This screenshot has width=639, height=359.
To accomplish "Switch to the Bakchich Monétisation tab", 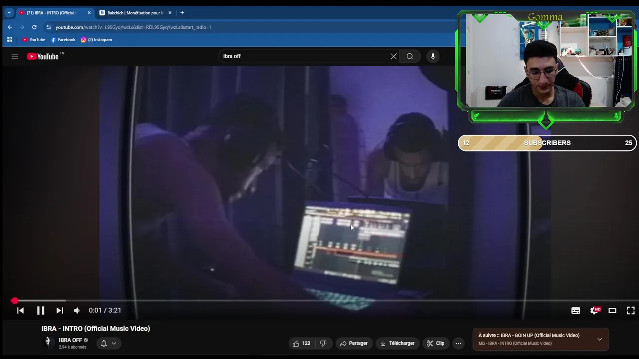I will (x=135, y=13).
